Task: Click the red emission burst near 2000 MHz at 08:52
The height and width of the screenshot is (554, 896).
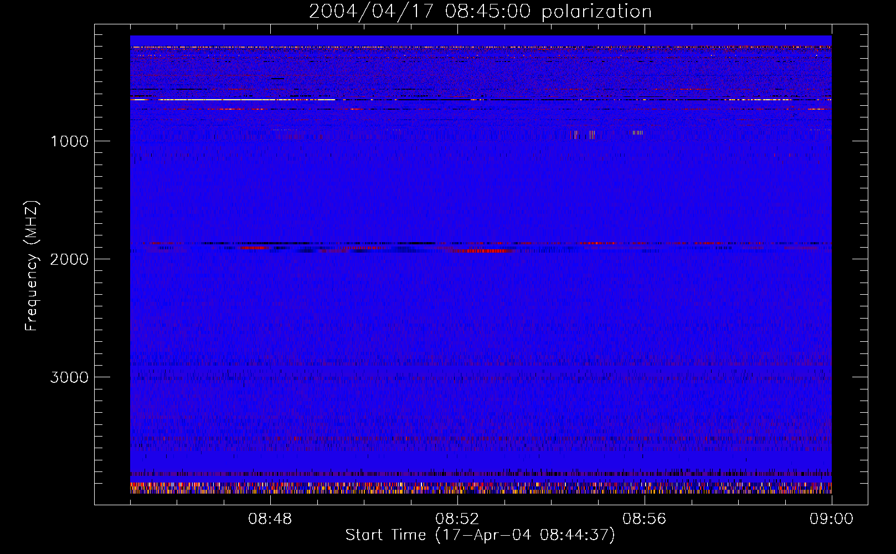Action: pos(483,250)
